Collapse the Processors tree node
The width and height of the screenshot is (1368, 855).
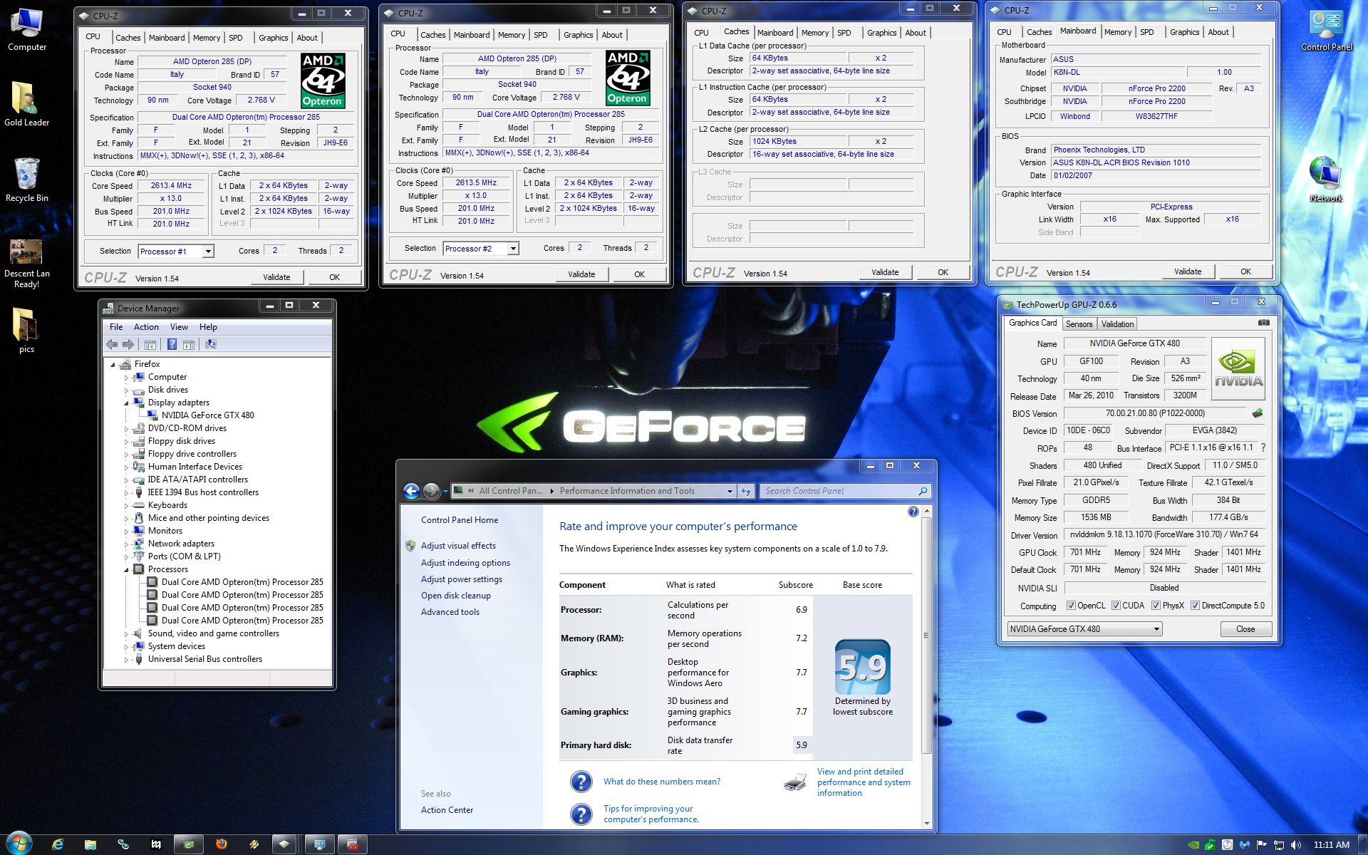tap(127, 569)
